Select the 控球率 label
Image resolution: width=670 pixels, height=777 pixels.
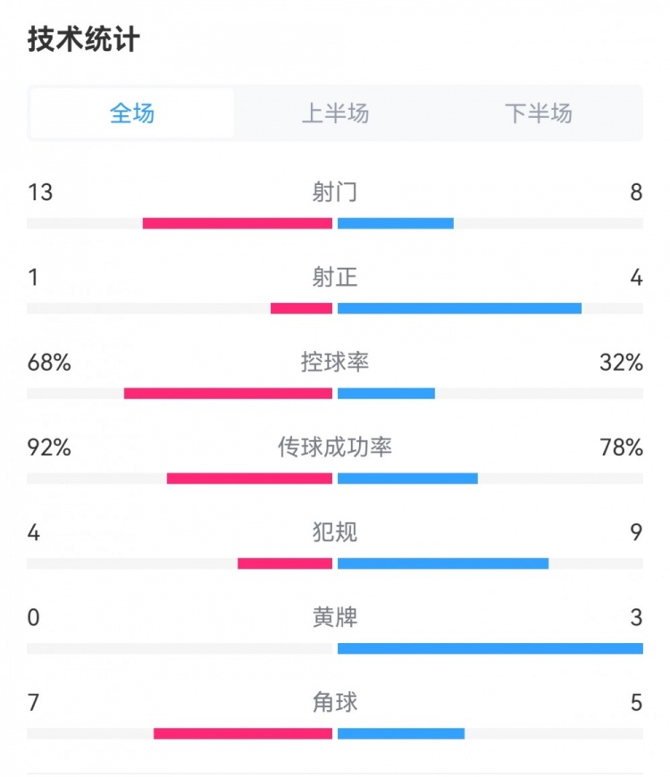click(335, 363)
